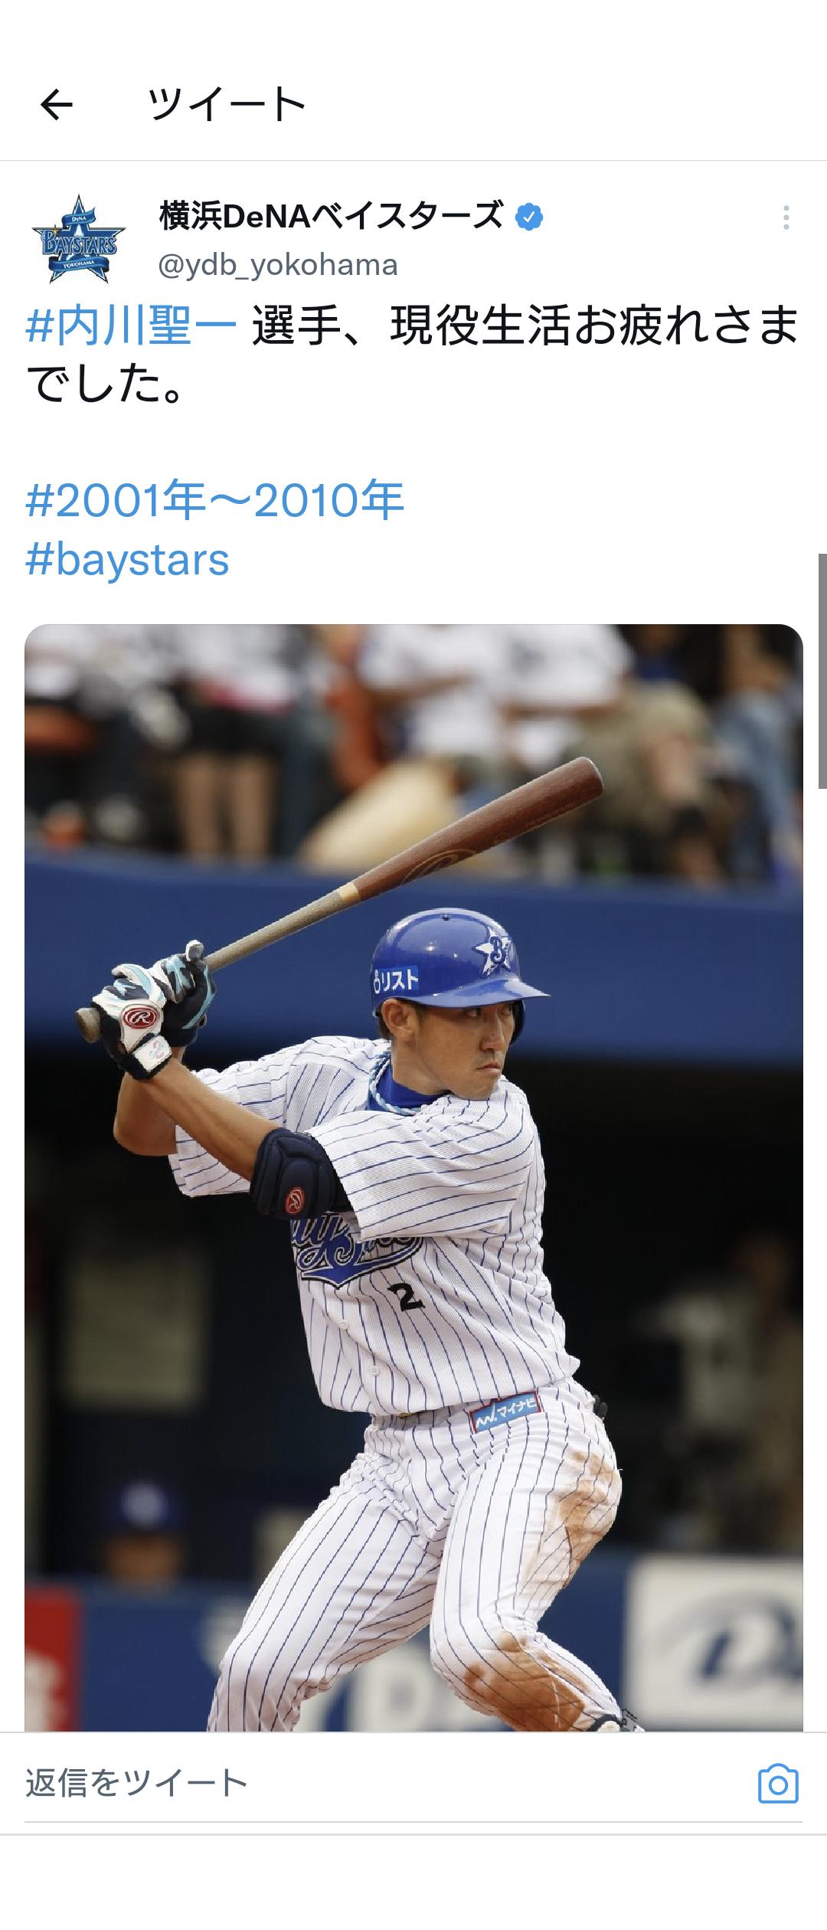Tap the jersey number 2 in the photo

407,1297
